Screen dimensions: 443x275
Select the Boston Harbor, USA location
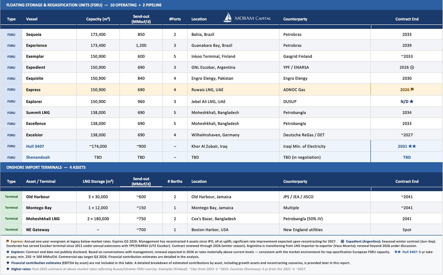click(x=210, y=230)
